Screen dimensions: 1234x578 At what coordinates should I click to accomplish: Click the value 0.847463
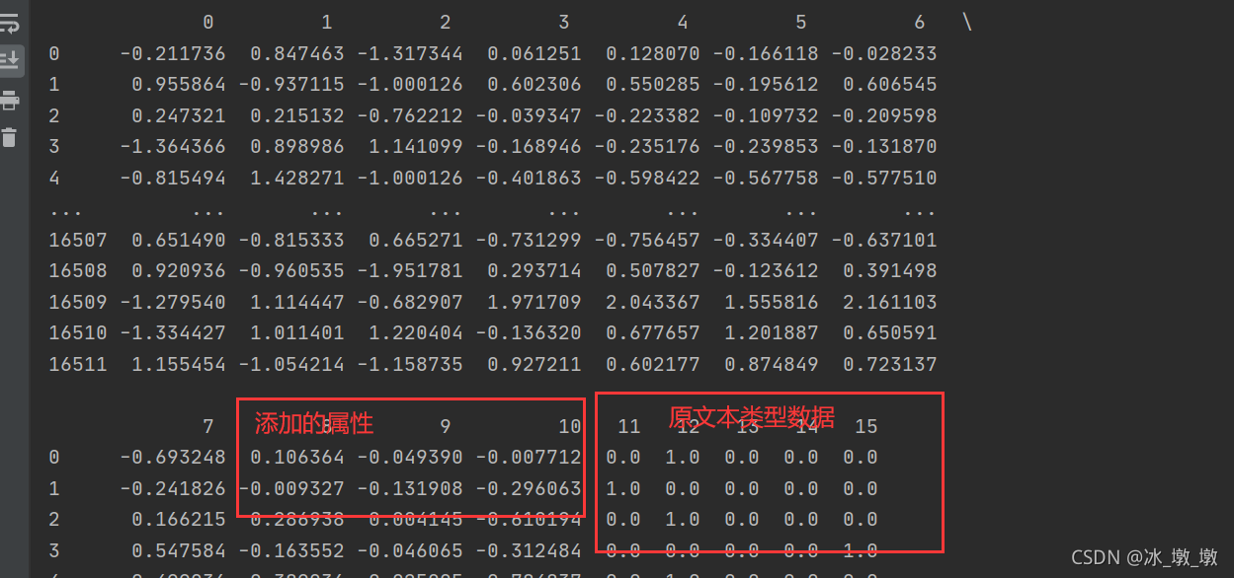297,53
